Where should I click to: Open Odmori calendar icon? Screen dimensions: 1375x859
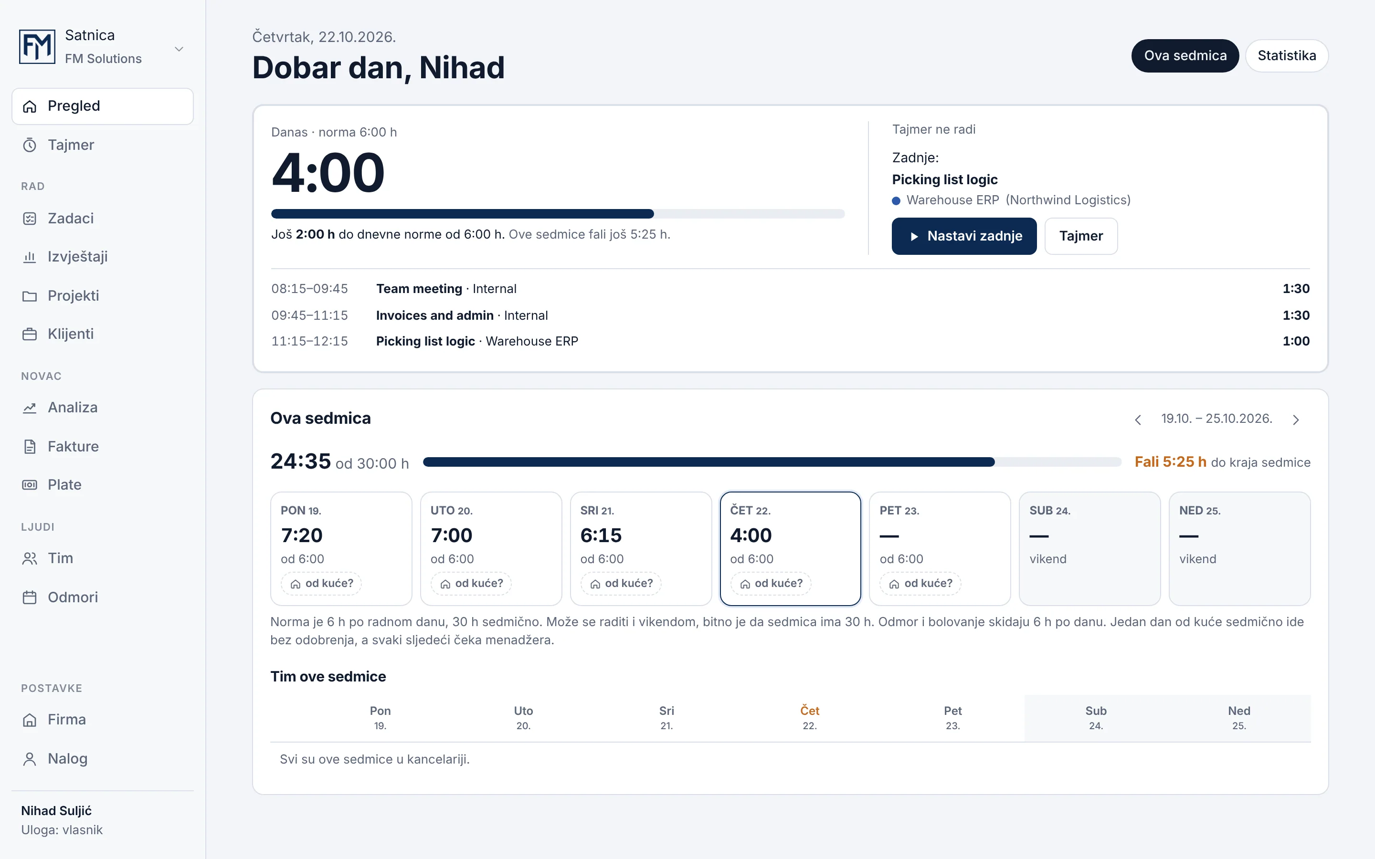tap(30, 597)
